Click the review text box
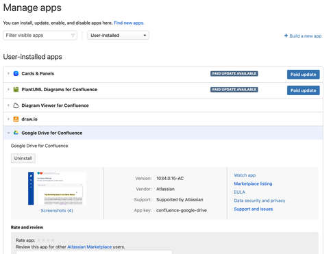 click(94, 252)
